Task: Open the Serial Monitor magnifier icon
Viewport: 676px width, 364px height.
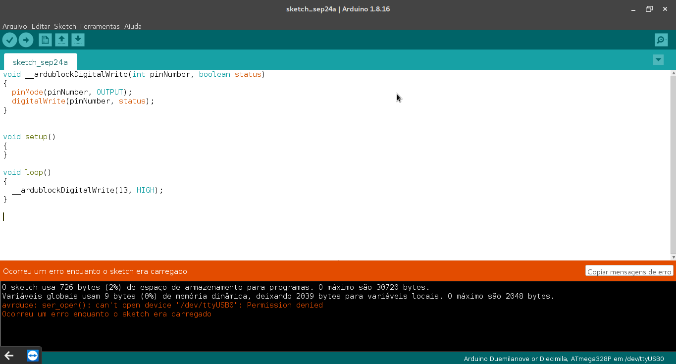Action: pos(661,40)
